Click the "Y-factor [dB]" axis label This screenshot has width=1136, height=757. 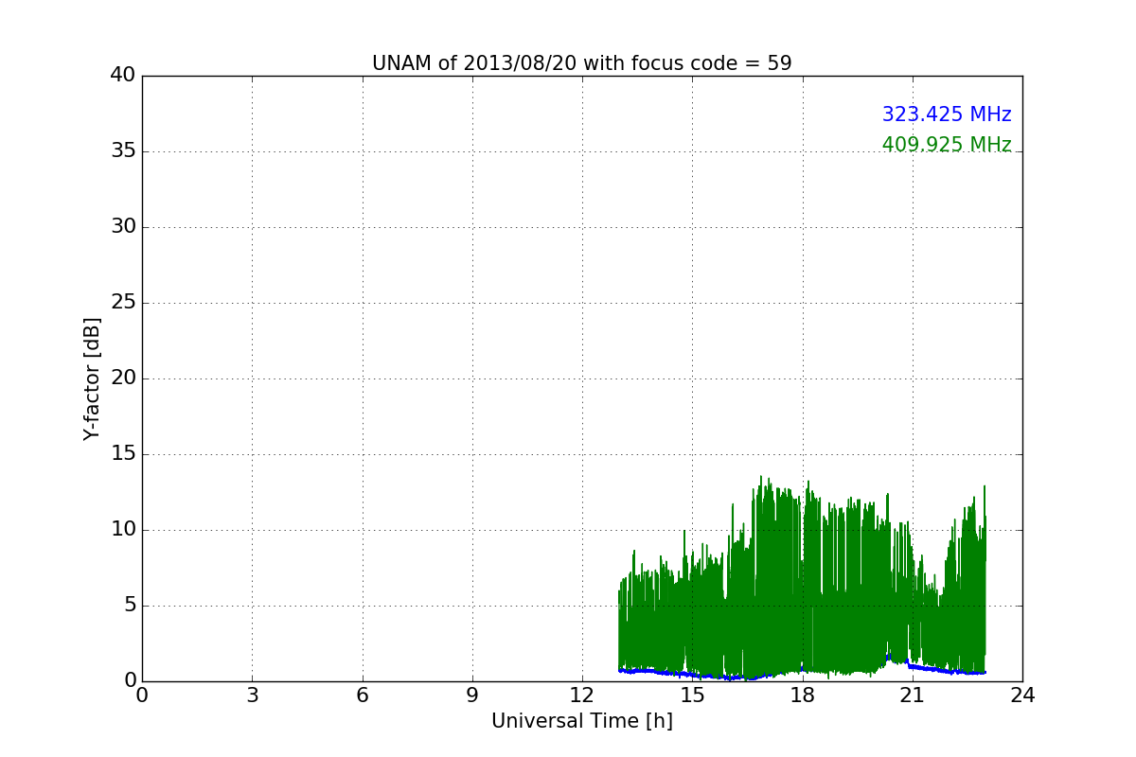[92, 378]
